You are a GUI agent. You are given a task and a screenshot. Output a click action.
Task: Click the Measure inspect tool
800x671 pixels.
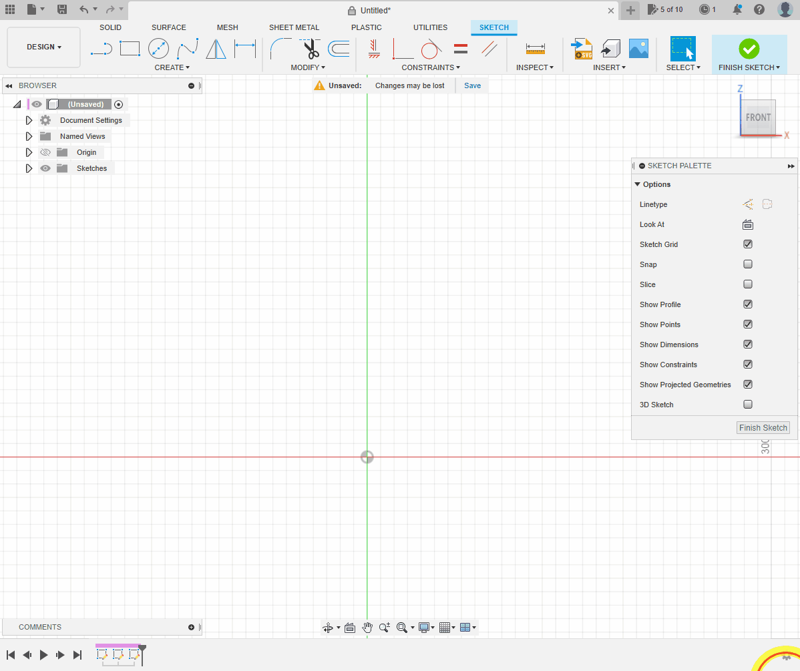[536, 49]
